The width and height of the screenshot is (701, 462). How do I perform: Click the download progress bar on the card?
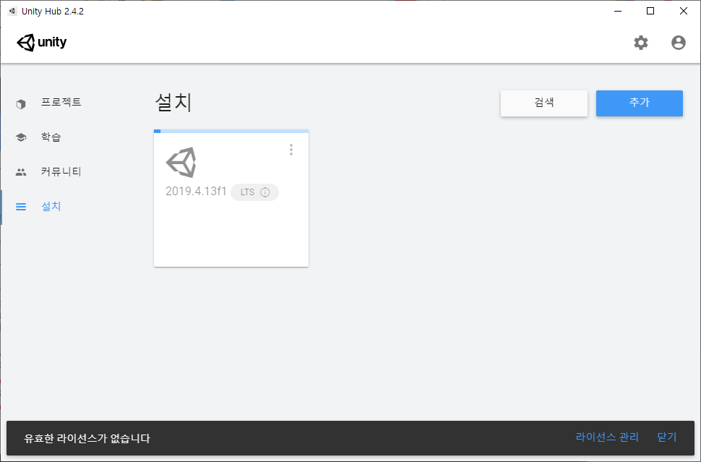coord(231,131)
